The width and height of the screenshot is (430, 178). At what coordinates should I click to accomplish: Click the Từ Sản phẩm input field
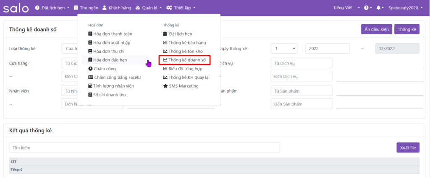[302, 91]
